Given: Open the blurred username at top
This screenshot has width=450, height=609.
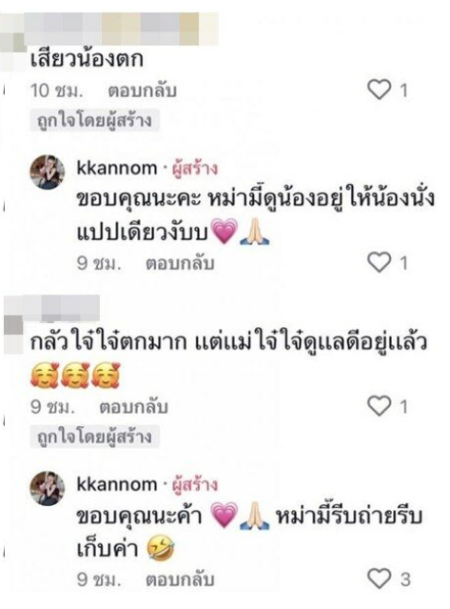Looking at the screenshot, I should [121, 29].
